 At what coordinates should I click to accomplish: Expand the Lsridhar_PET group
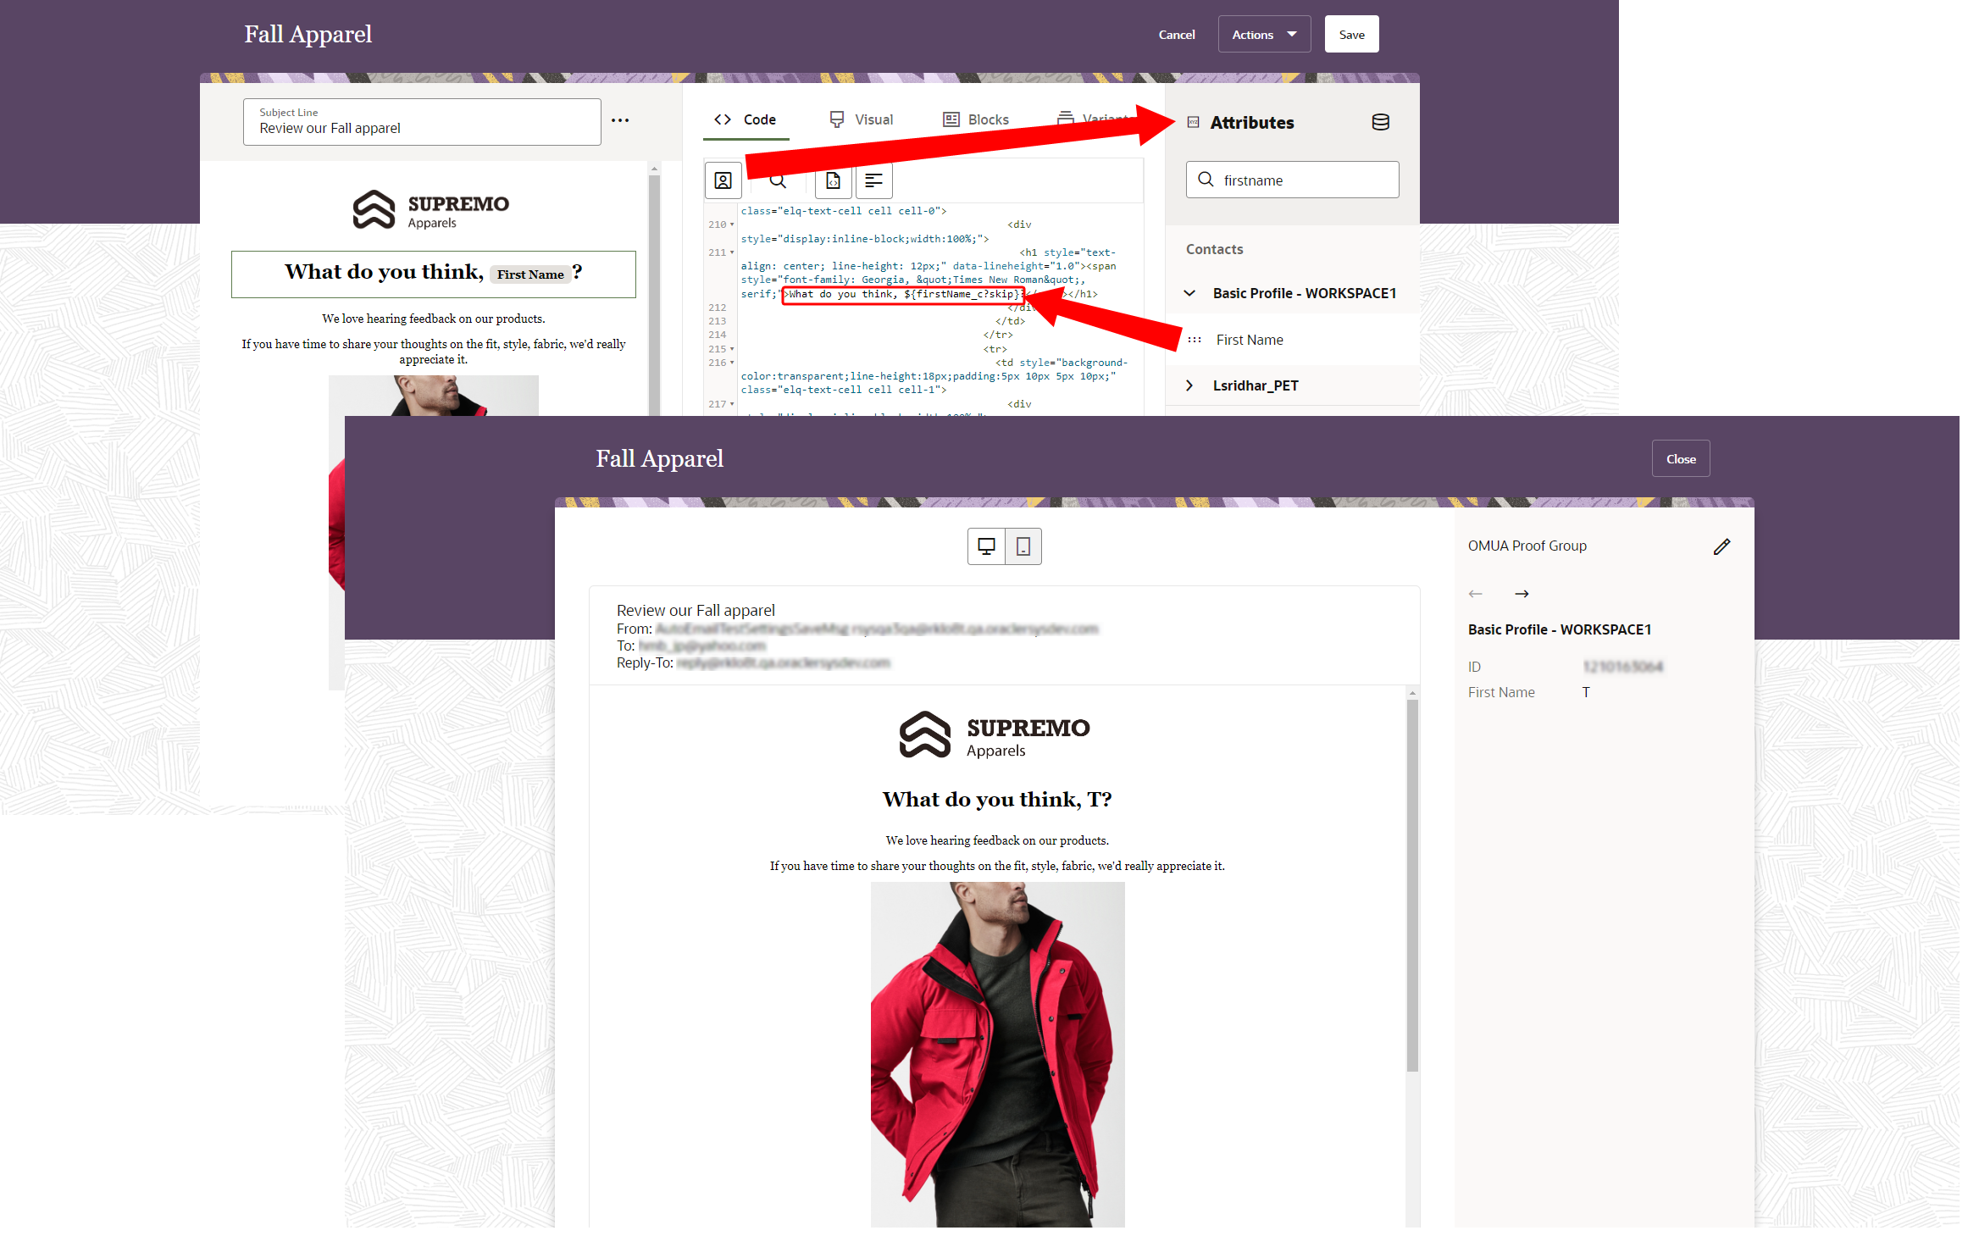(x=1190, y=385)
